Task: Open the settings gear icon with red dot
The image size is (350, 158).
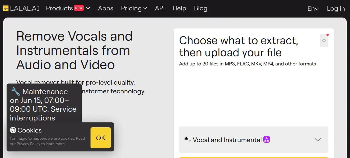Action: pyautogui.click(x=324, y=41)
